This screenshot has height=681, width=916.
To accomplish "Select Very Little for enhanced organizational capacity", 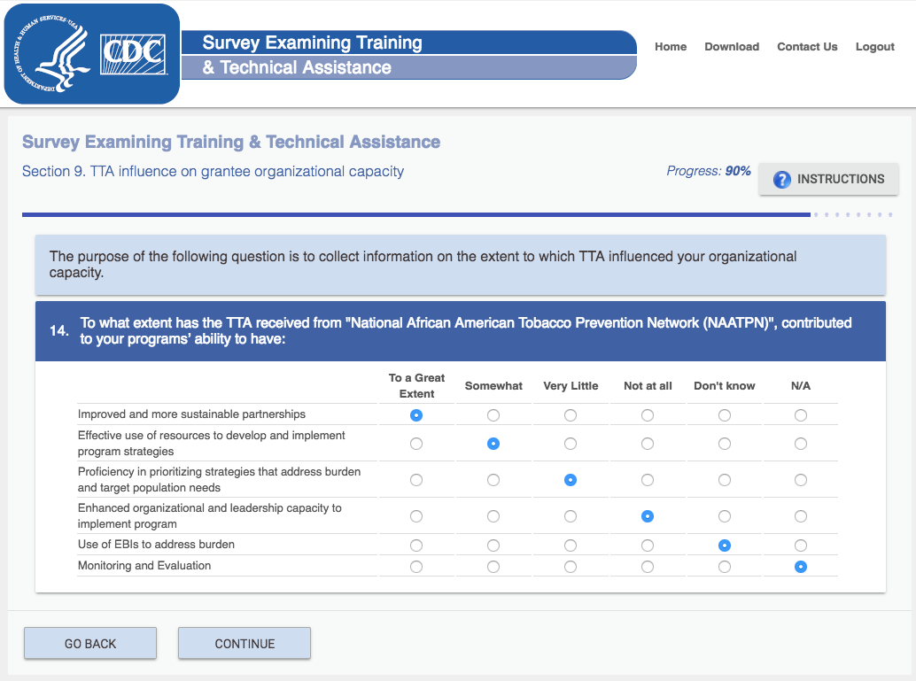I will click(571, 516).
